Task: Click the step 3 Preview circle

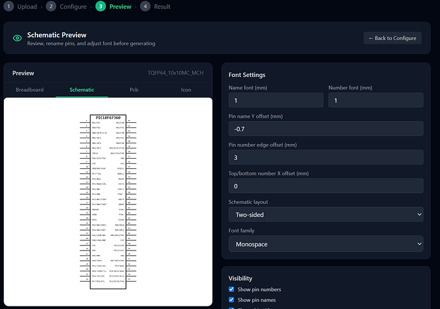Action: (101, 6)
